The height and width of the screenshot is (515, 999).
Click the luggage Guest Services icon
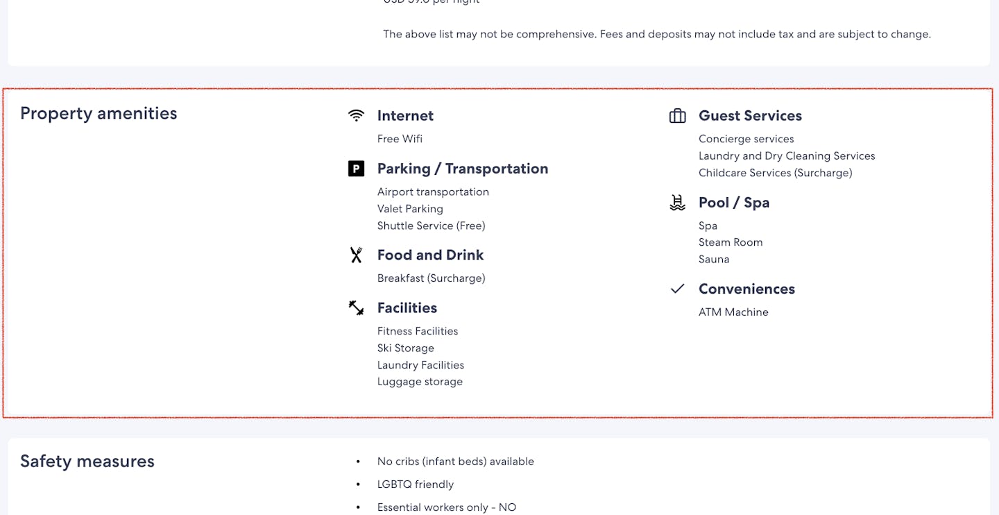[x=677, y=116]
